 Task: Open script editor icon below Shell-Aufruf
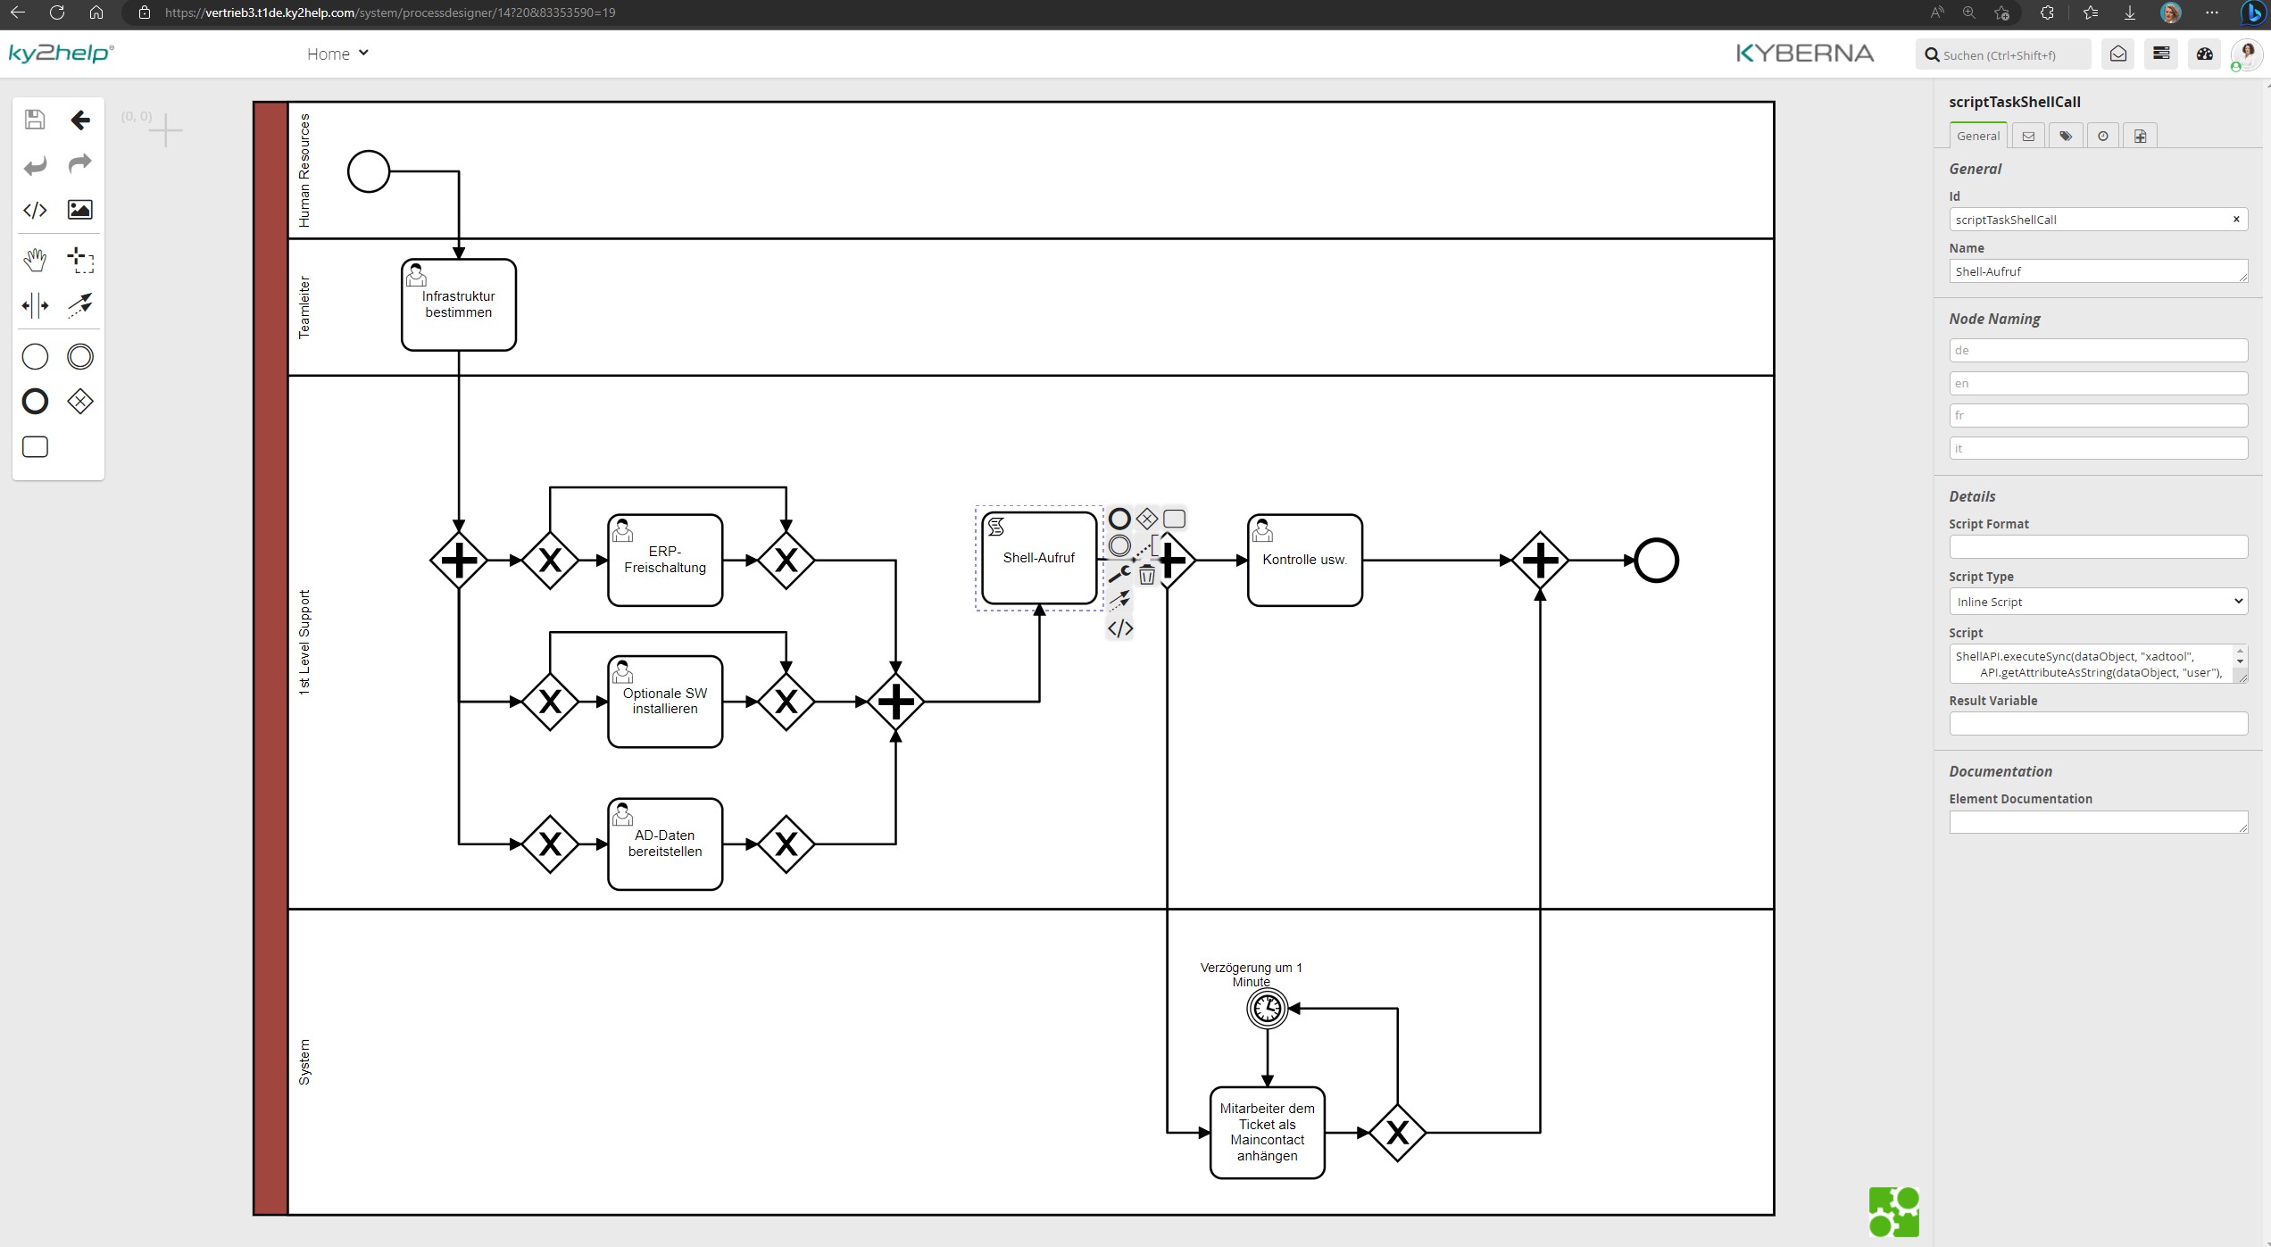(x=1119, y=628)
